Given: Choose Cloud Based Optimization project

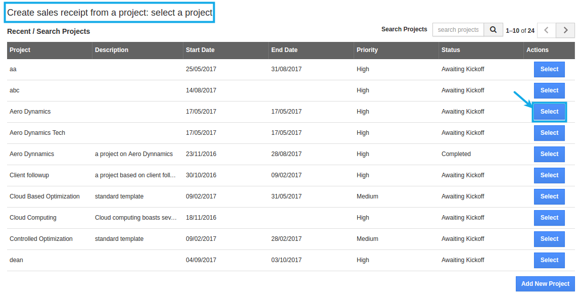Looking at the screenshot, I should coord(549,196).
